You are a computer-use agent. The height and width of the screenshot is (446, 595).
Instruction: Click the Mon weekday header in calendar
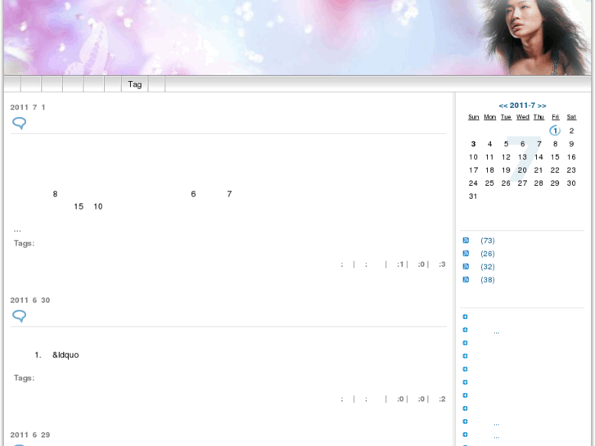click(489, 117)
